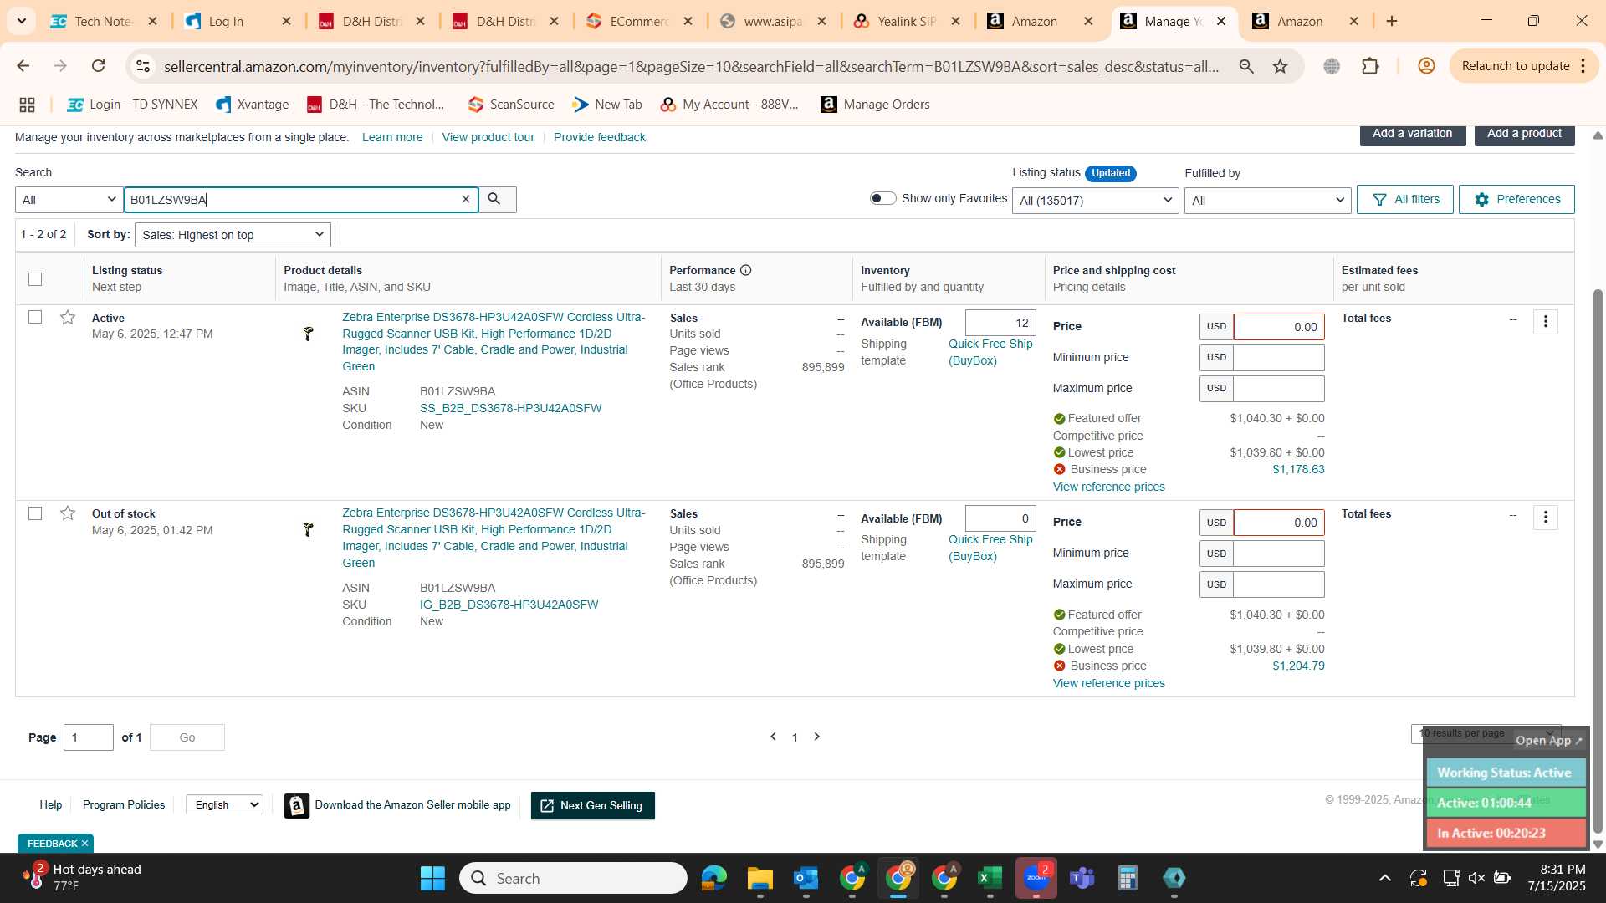
Task: Click Open App in the status widget
Action: [1549, 741]
